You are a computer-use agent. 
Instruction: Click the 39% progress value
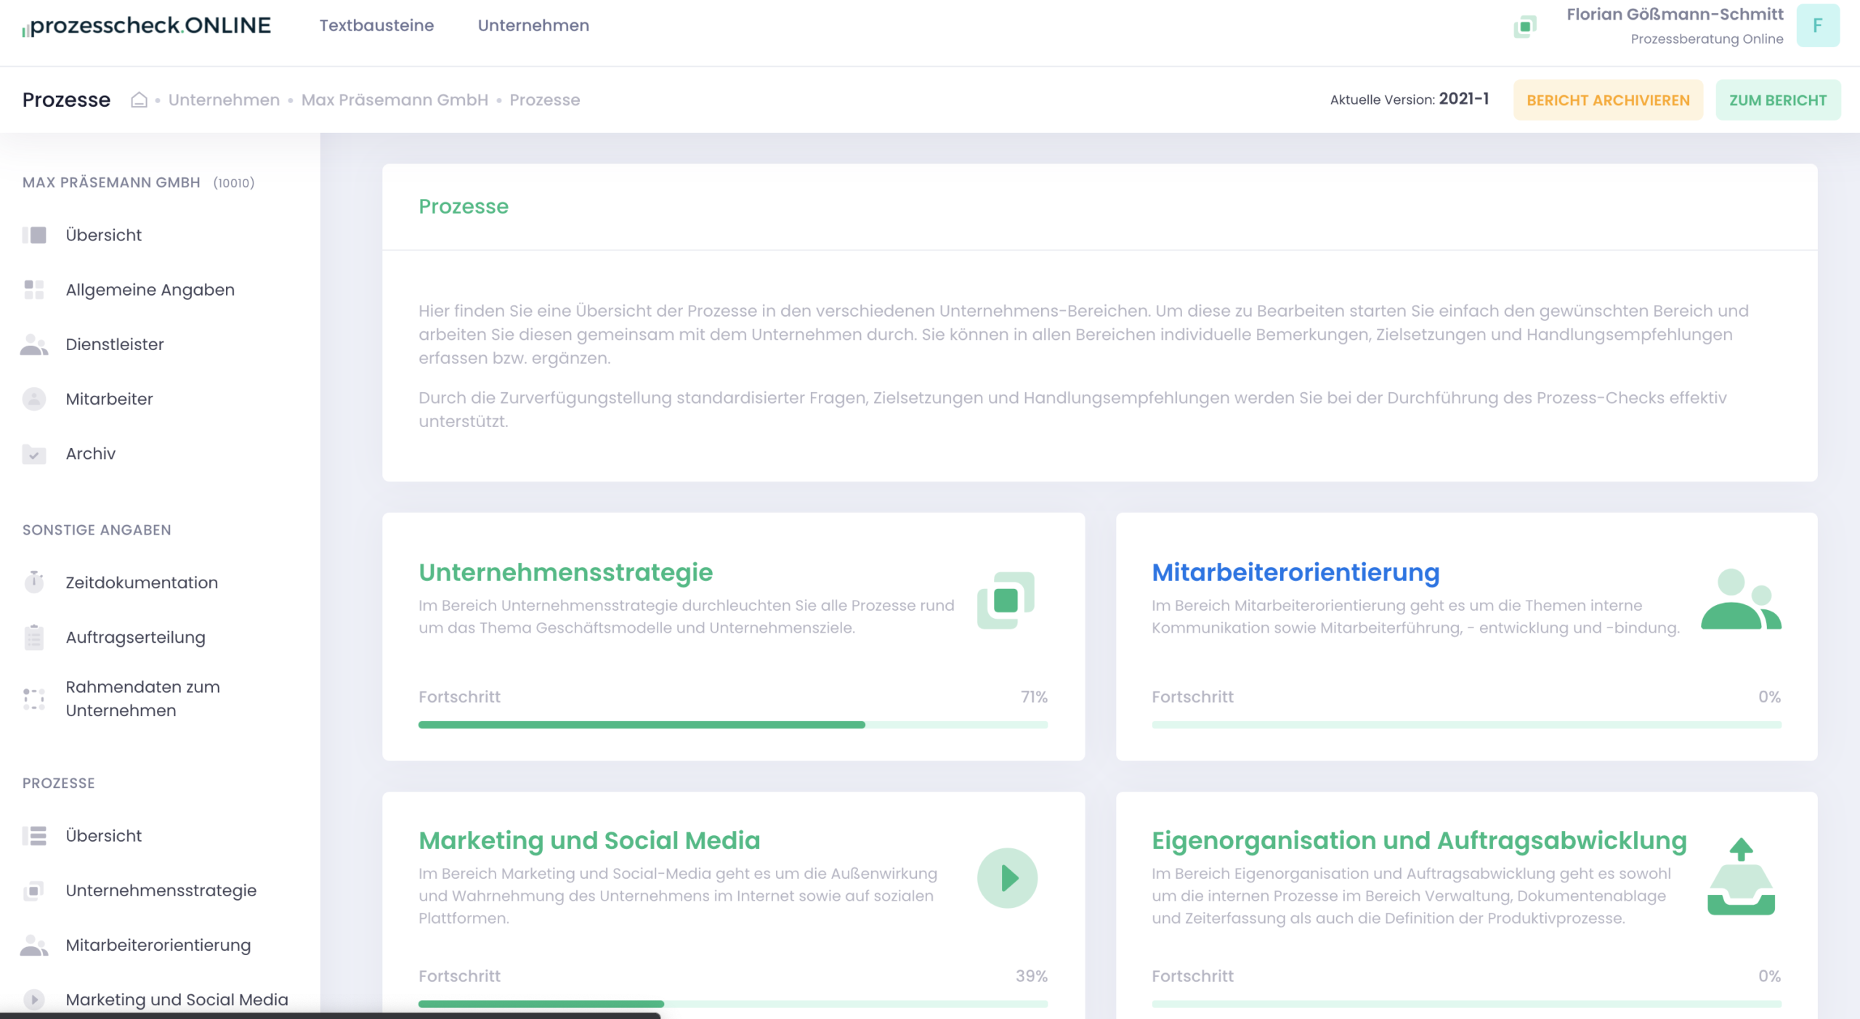point(1032,976)
